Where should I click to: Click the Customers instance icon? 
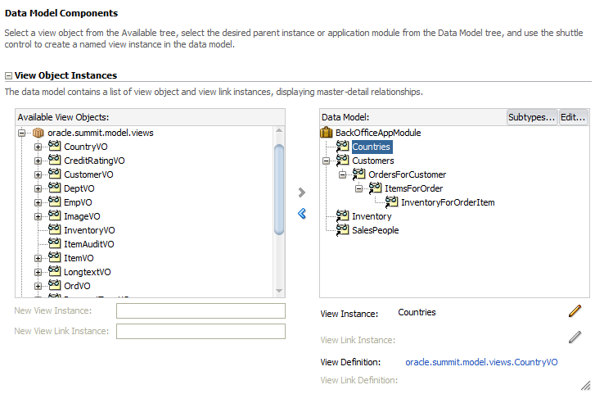tap(342, 161)
